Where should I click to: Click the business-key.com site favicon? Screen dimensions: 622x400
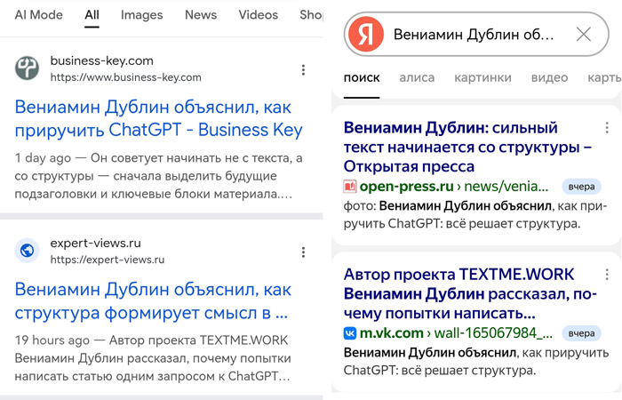(x=28, y=68)
